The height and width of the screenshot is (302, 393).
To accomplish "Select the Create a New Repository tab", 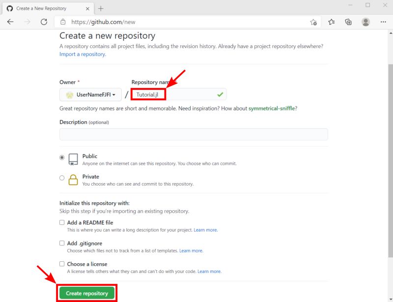I will point(48,8).
